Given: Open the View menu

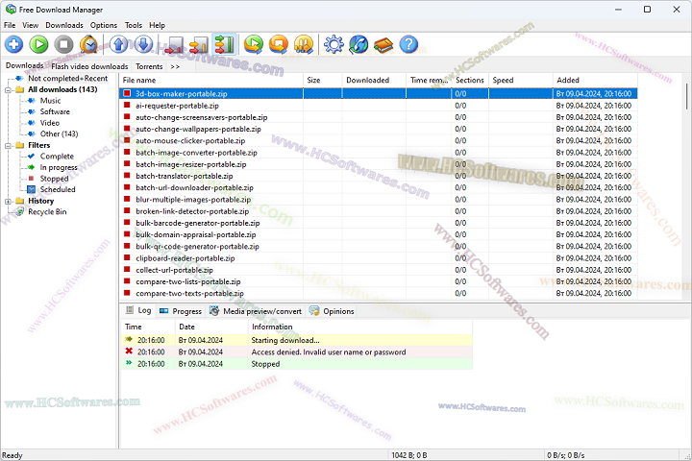Looking at the screenshot, I should click(x=31, y=25).
